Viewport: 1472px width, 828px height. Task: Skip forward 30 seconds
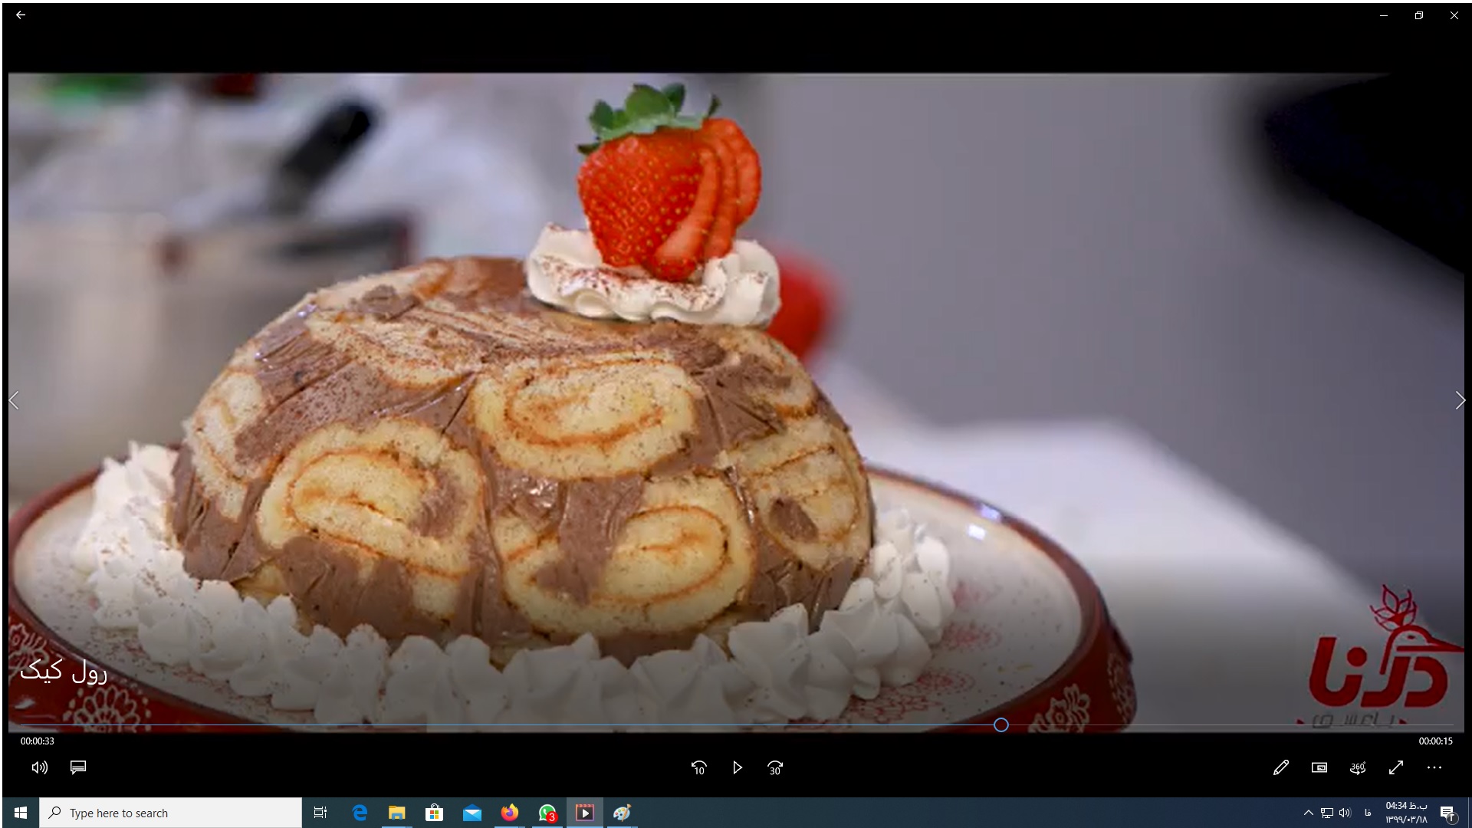(775, 767)
